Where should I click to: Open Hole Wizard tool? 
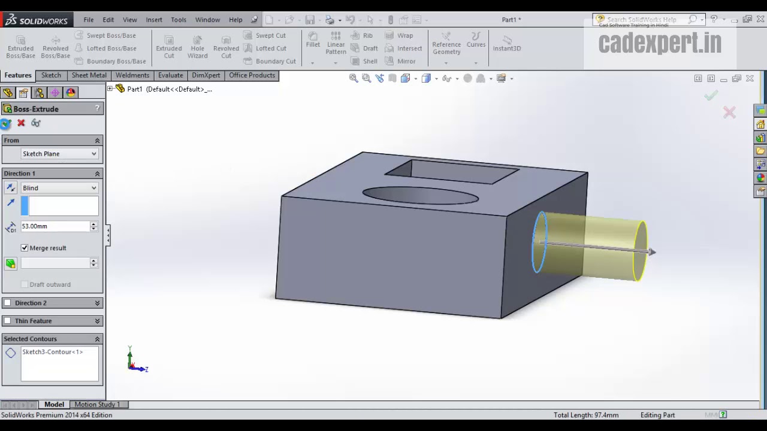coord(197,46)
